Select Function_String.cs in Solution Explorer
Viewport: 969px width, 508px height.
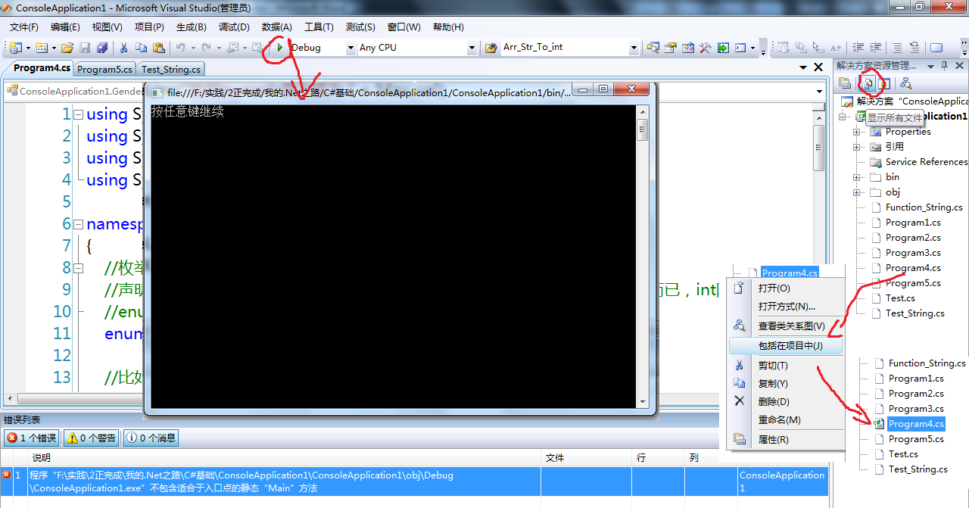click(x=924, y=207)
